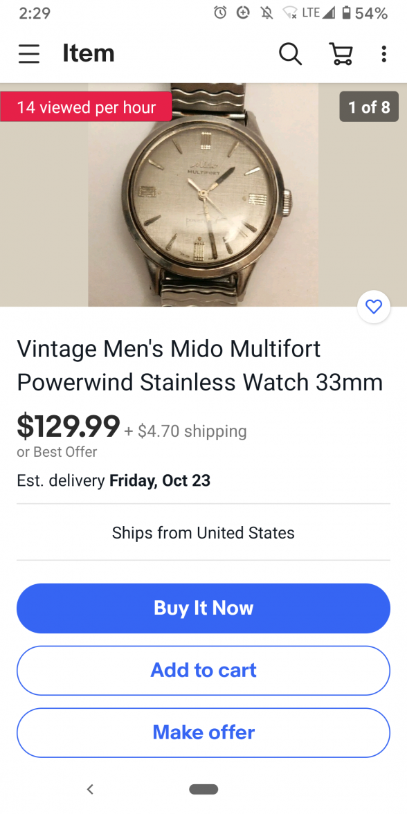Open the shopping cart icon
Screen dimensions: 407x814
point(341,53)
